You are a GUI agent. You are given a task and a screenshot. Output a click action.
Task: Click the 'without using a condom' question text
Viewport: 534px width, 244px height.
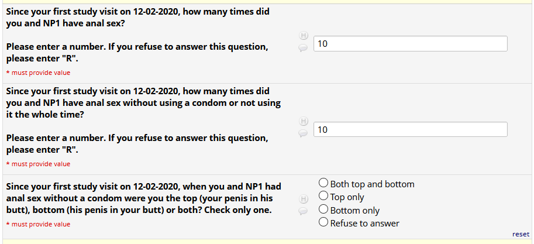(143, 103)
